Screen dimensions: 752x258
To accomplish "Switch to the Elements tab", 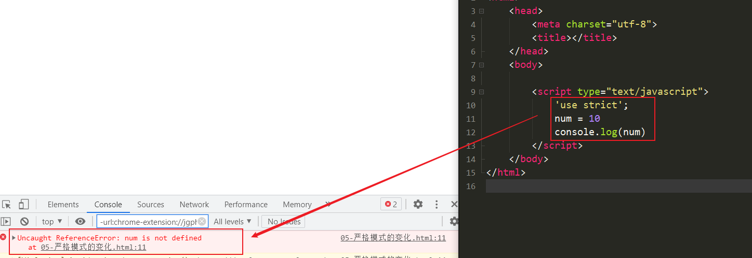I will (63, 204).
